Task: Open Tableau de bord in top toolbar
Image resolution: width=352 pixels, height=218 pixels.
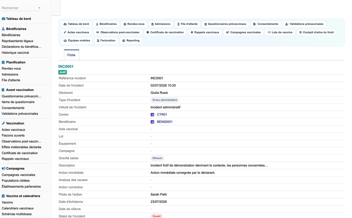Action: (x=76, y=24)
